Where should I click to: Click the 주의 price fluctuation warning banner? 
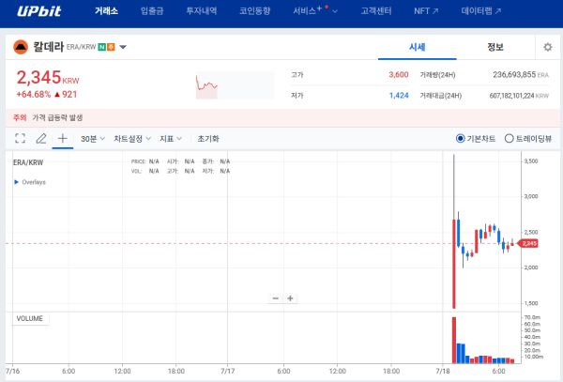282,117
